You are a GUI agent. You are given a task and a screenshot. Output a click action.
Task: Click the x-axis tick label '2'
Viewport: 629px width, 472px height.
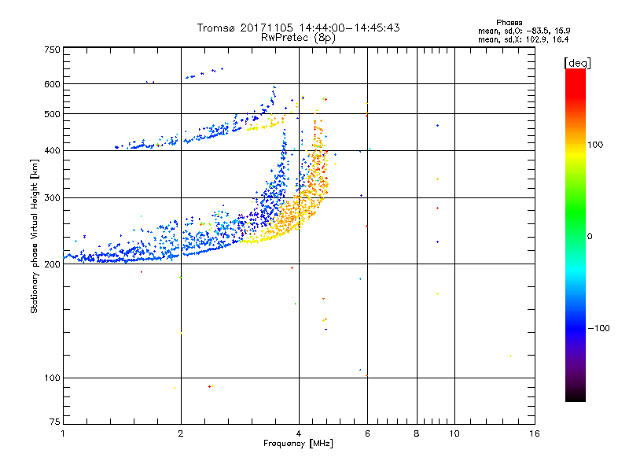click(x=181, y=433)
